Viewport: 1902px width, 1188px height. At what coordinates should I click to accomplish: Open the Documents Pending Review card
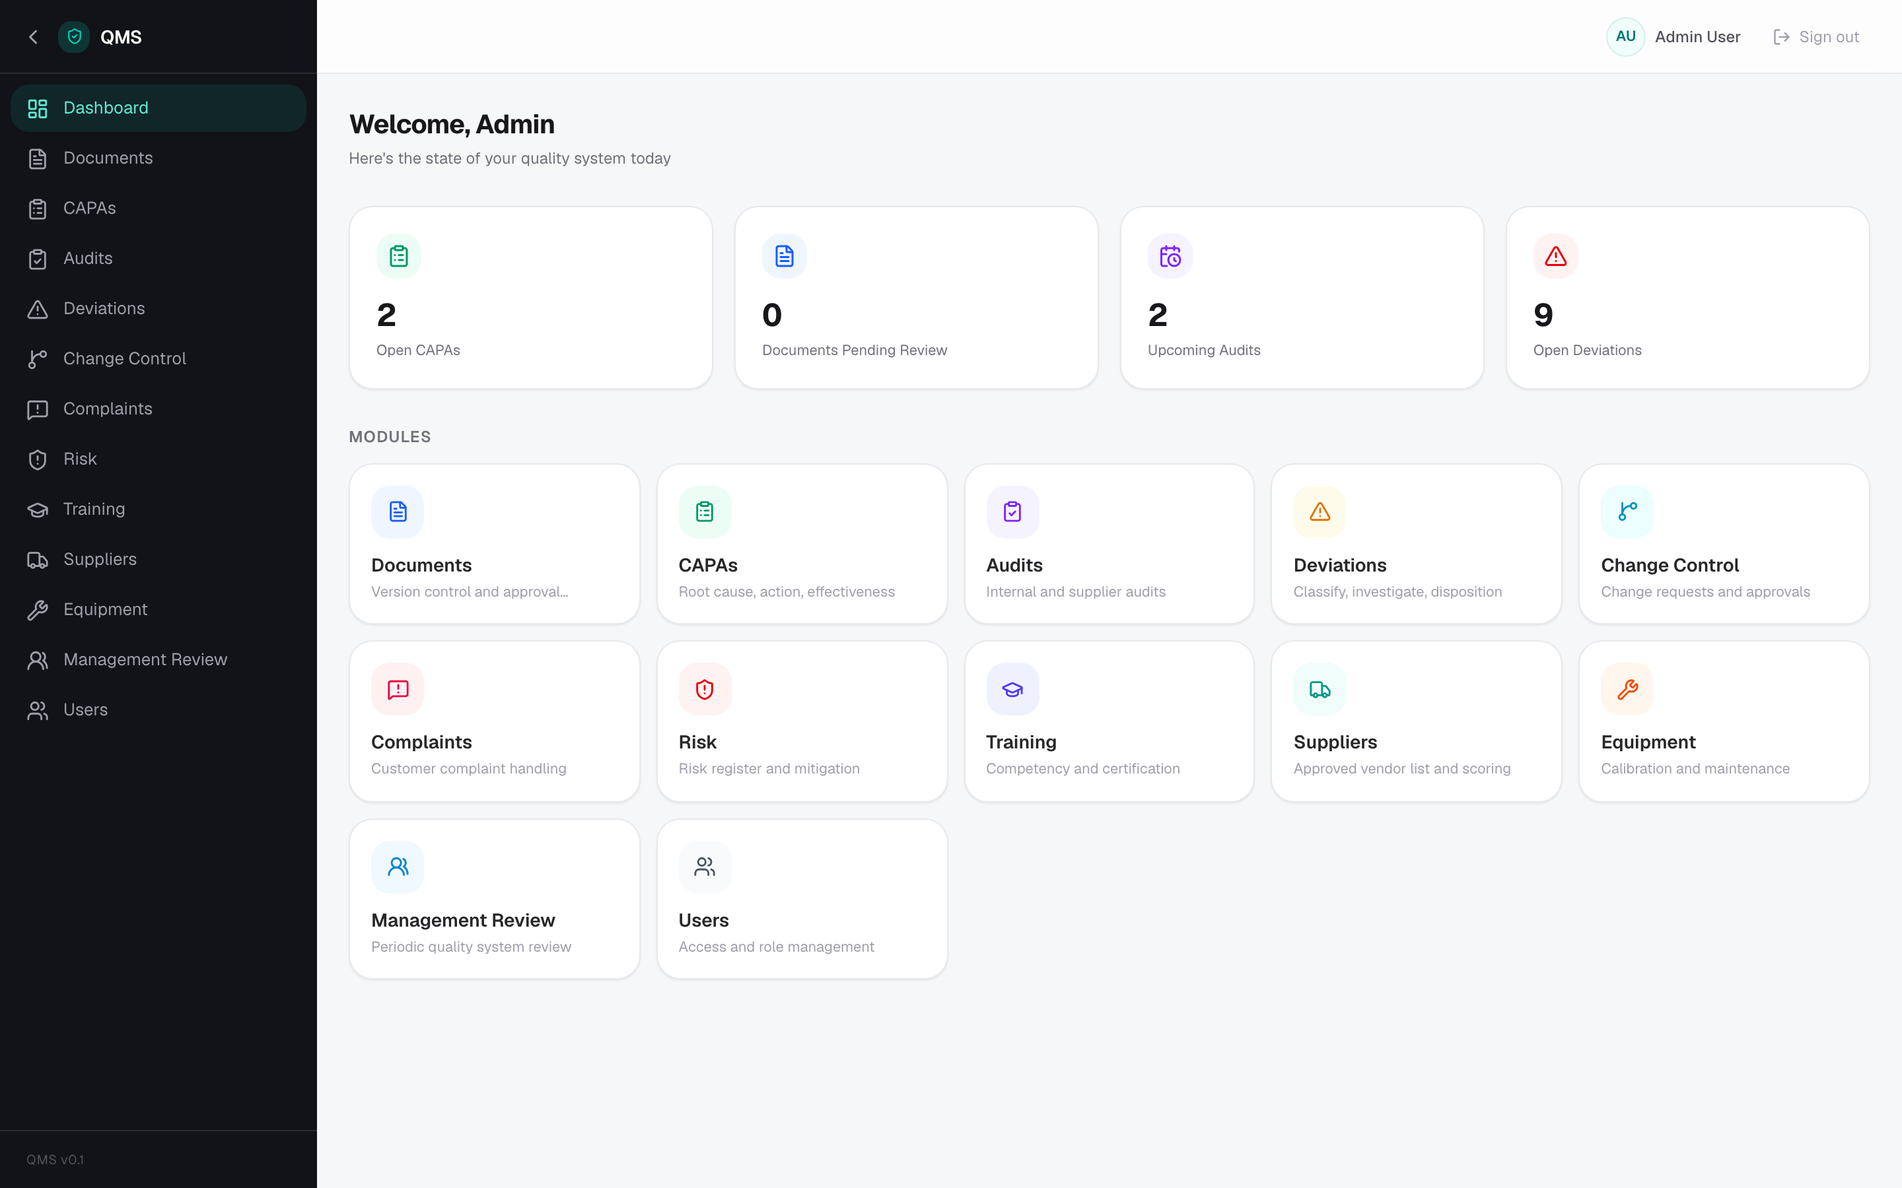(917, 298)
